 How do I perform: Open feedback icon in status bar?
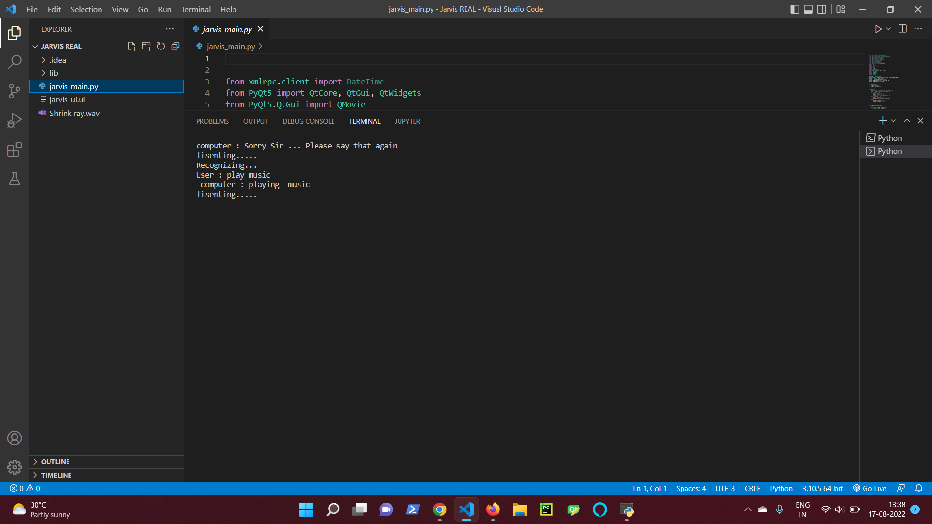[901, 488]
